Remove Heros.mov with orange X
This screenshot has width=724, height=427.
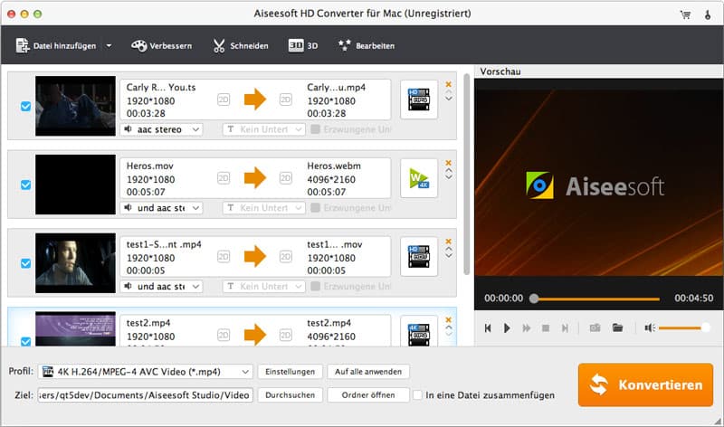tap(448, 163)
